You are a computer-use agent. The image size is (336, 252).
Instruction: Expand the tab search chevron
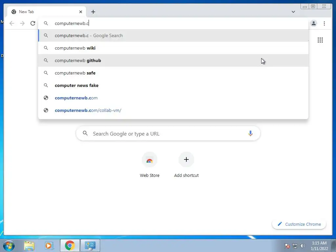pos(293,12)
